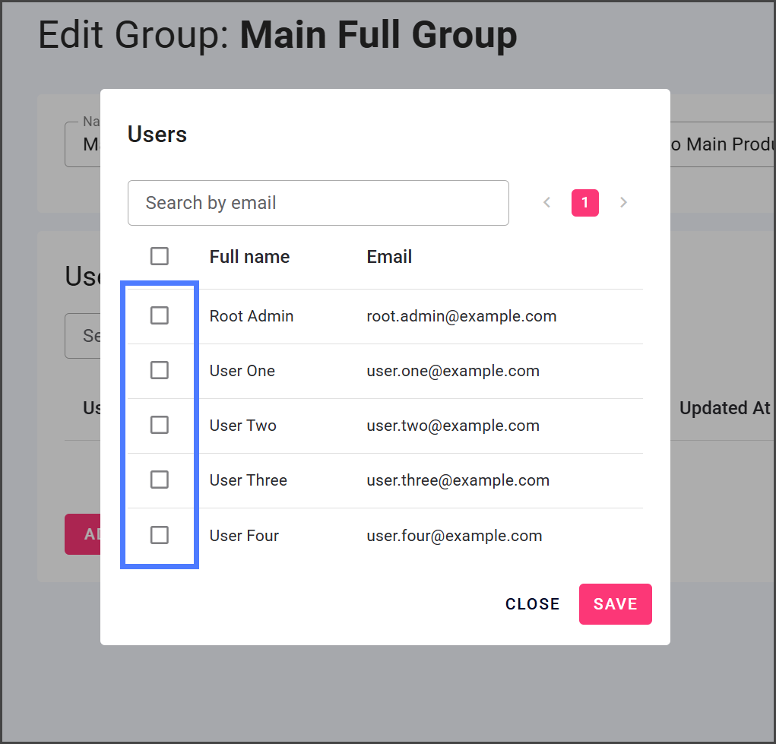Click the root.admin@example.com email cell
The height and width of the screenshot is (744, 776).
tap(461, 316)
